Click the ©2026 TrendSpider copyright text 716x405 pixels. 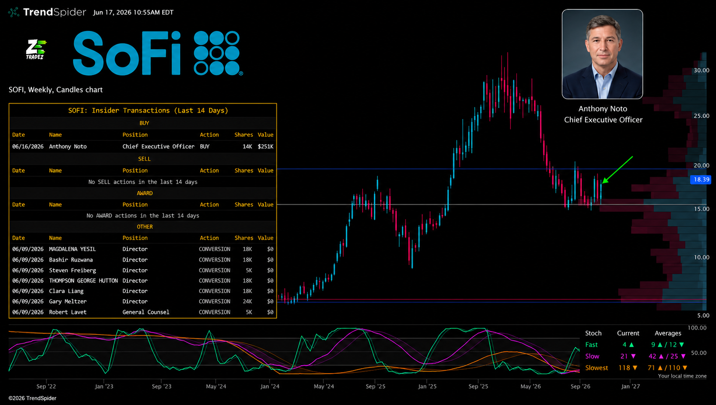[33, 398]
